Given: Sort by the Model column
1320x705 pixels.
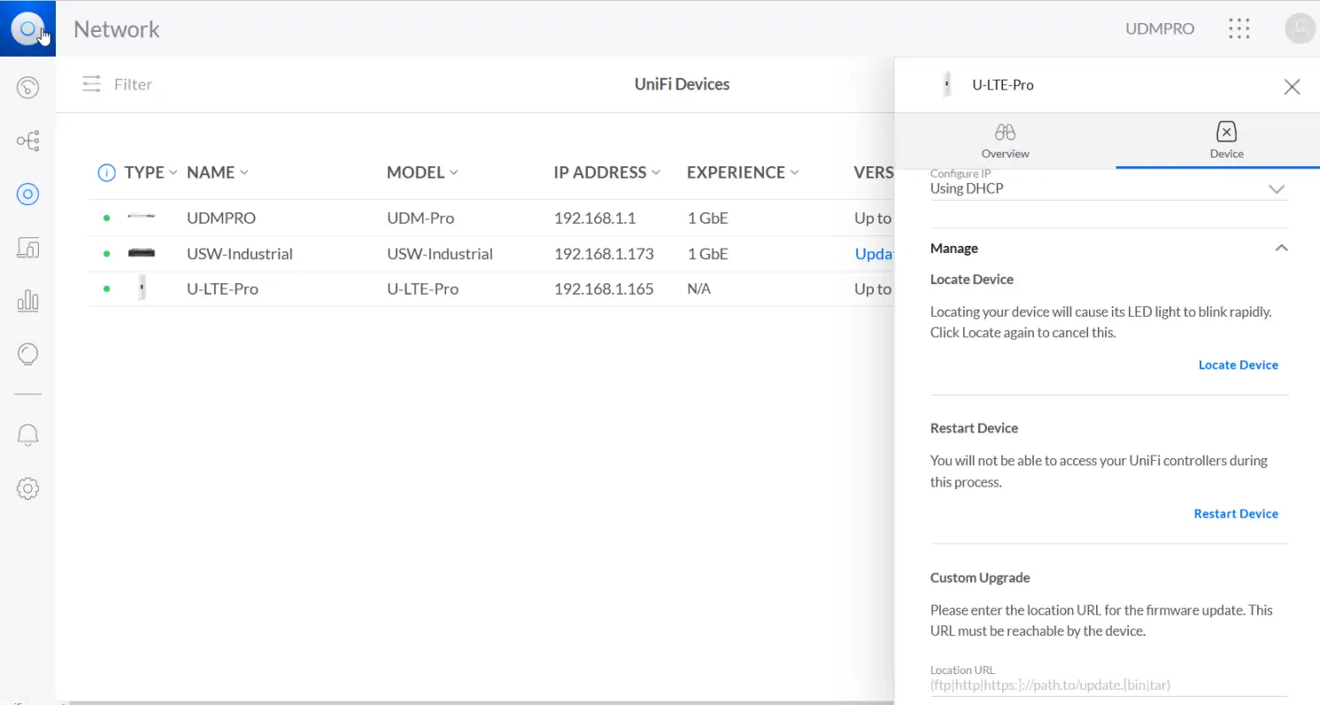Looking at the screenshot, I should click(x=421, y=172).
